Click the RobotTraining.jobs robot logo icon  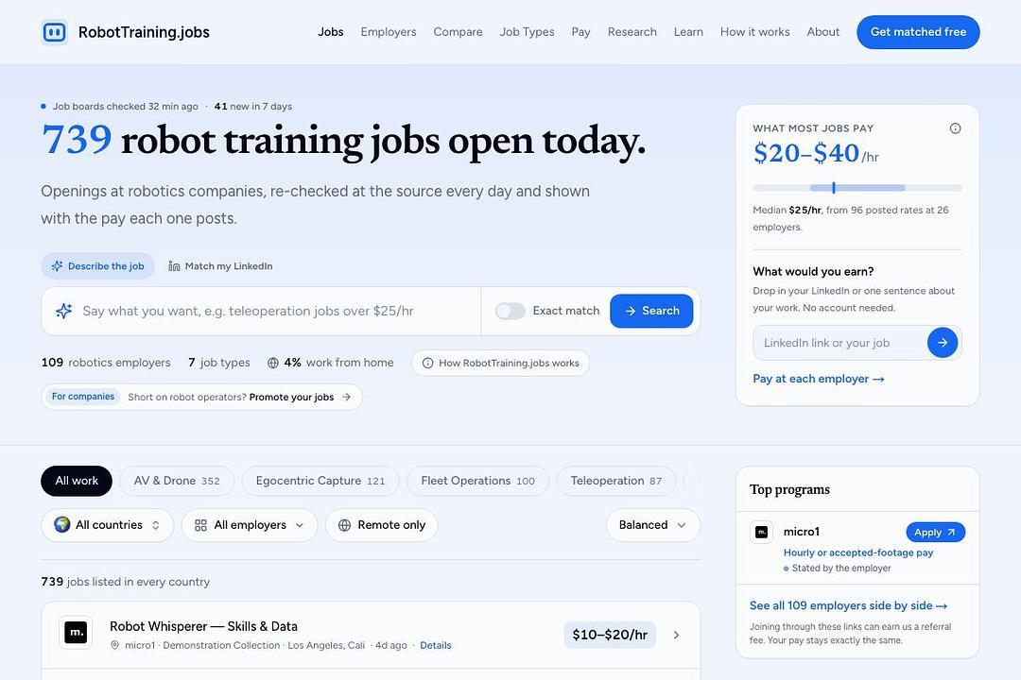(54, 32)
